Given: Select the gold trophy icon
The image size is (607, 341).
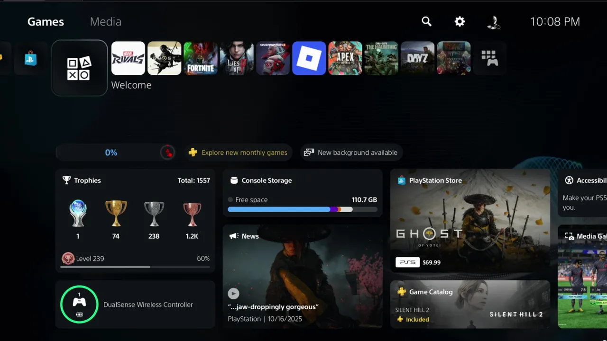Looking at the screenshot, I should [x=116, y=214].
